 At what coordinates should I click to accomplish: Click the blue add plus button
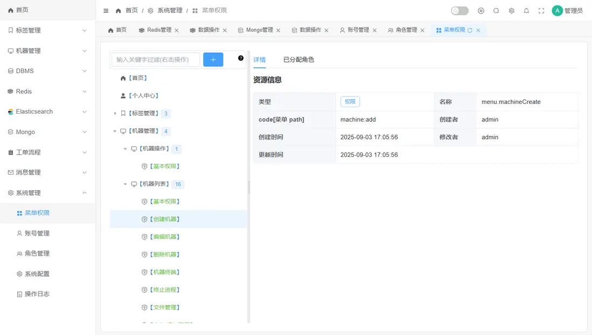coord(213,60)
